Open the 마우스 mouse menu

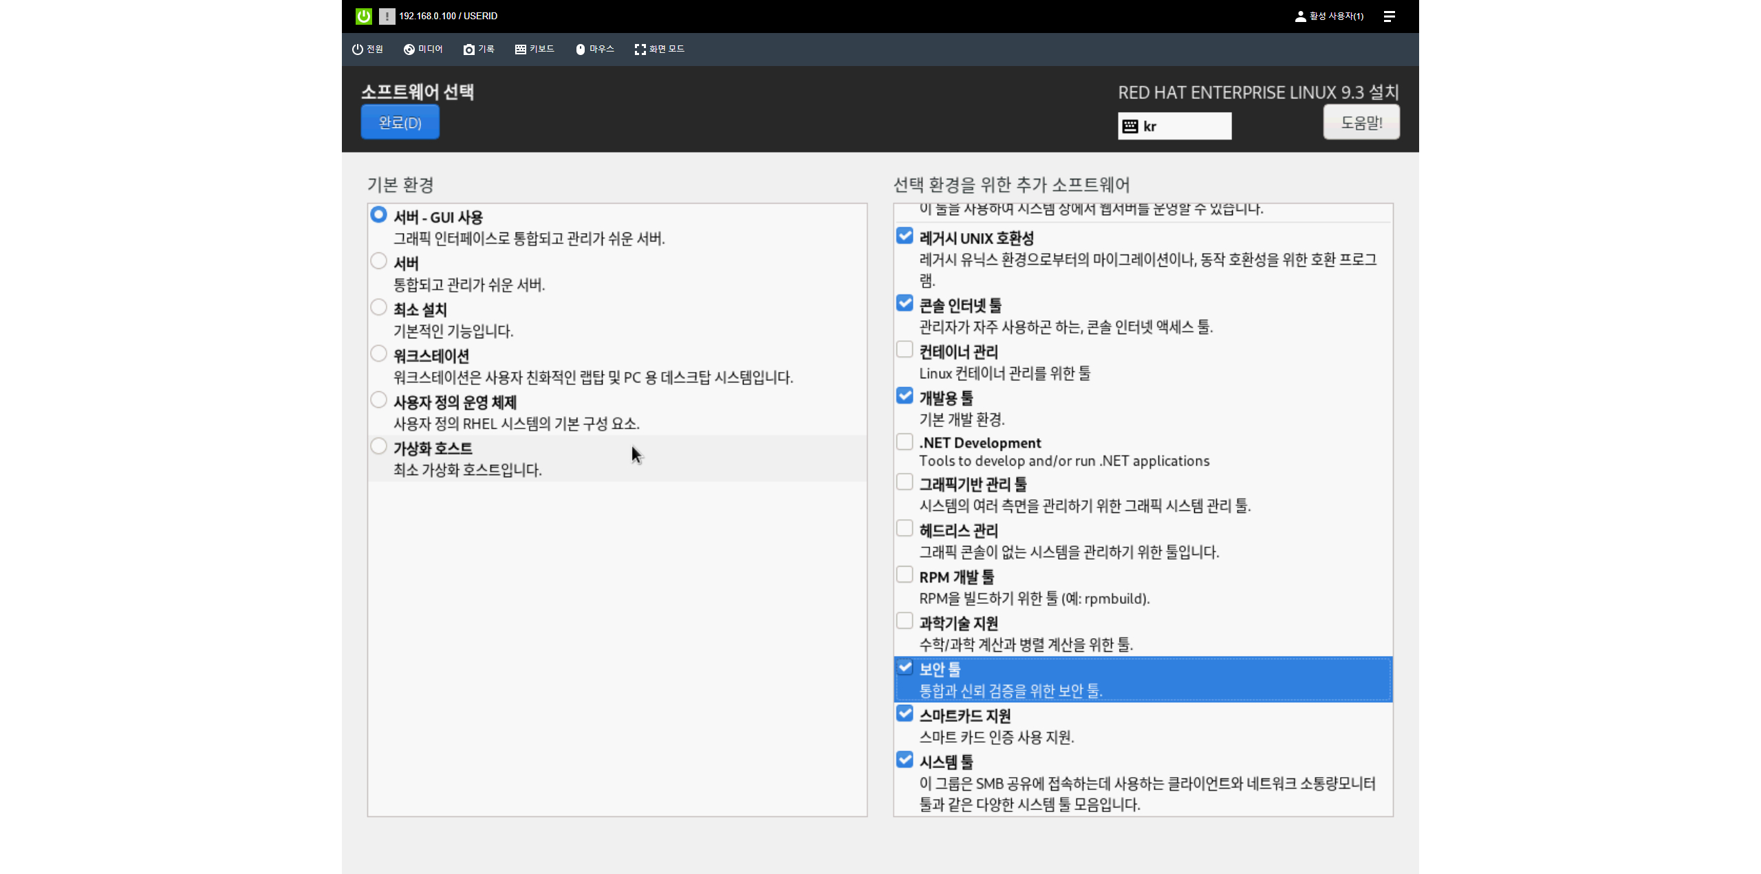coord(594,49)
